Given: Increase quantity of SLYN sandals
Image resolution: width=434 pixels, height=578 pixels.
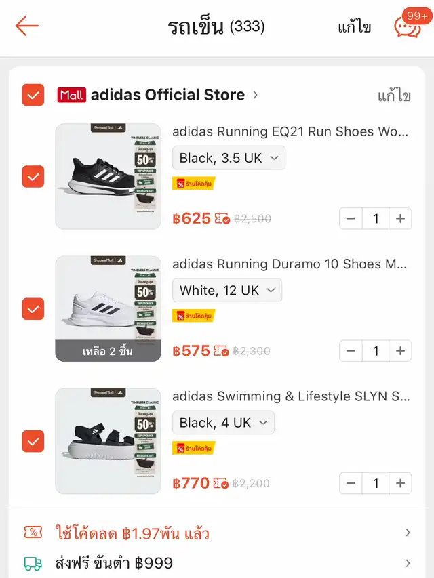Looking at the screenshot, I should pyautogui.click(x=400, y=483).
